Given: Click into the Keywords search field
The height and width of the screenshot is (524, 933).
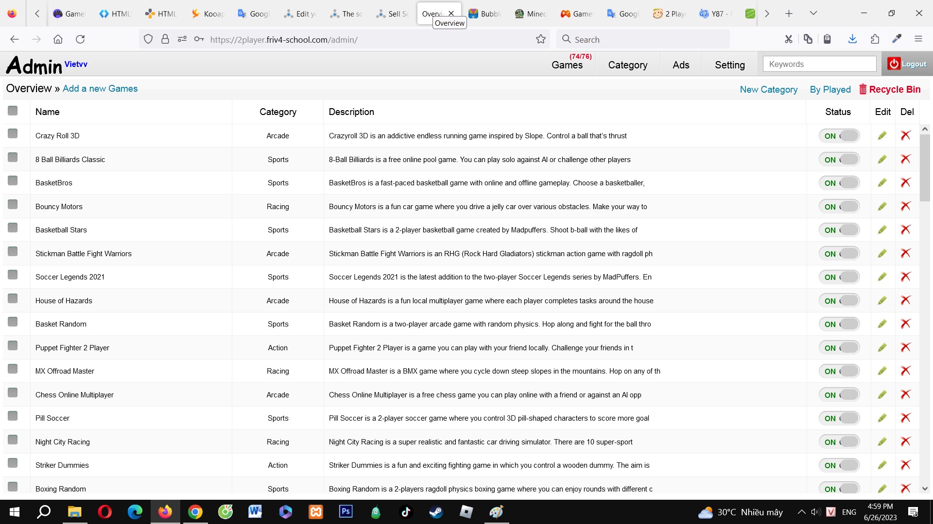Looking at the screenshot, I should coord(819,64).
